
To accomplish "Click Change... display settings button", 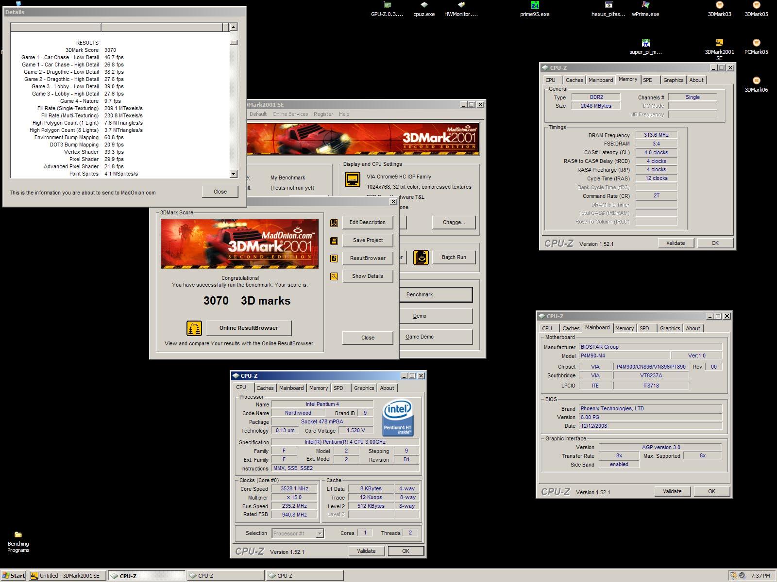I will tap(454, 222).
